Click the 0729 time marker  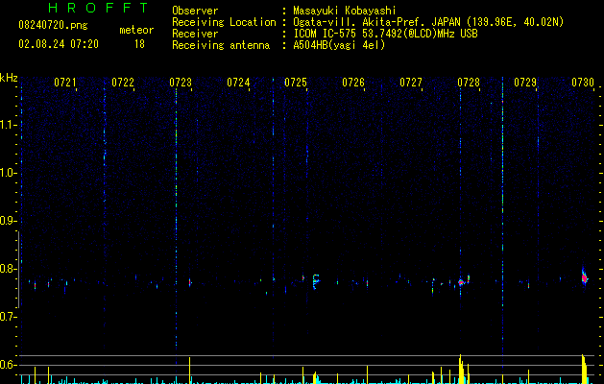point(525,83)
